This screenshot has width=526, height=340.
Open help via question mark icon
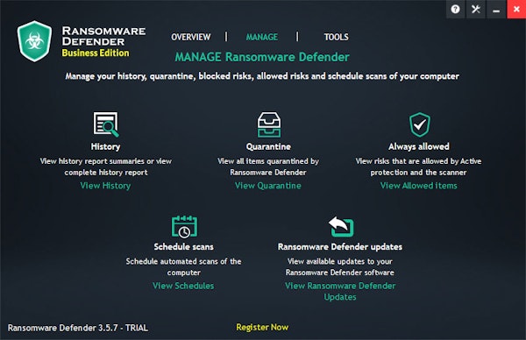click(455, 9)
